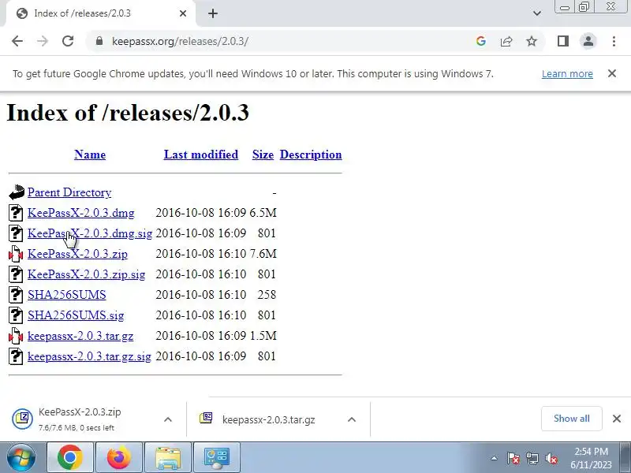Screen dimensions: 631x473
Task: Open KeePassX-2.0.3.dmg.sig link
Action: [90, 233]
